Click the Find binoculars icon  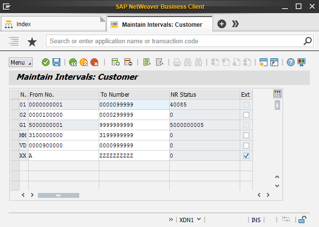tap(188, 62)
